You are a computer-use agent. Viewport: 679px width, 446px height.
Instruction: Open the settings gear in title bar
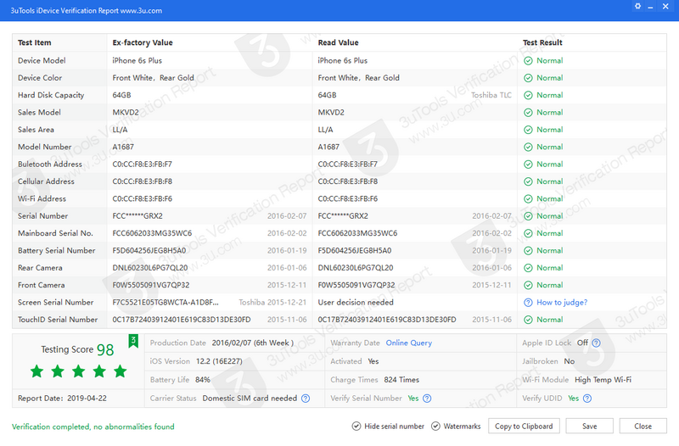638,7
